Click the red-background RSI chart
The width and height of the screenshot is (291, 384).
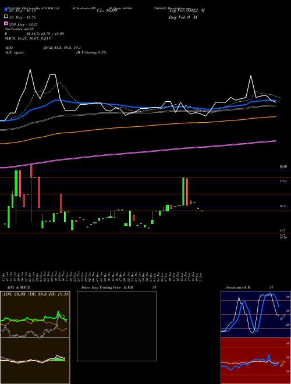click(x=255, y=361)
